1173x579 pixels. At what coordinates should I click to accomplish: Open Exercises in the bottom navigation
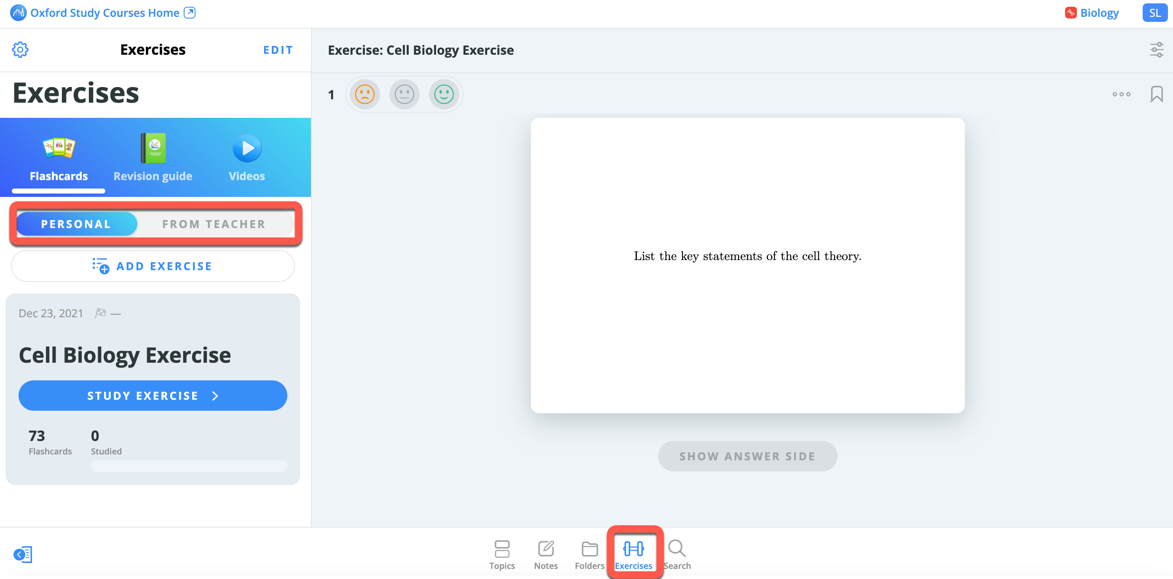tap(633, 555)
